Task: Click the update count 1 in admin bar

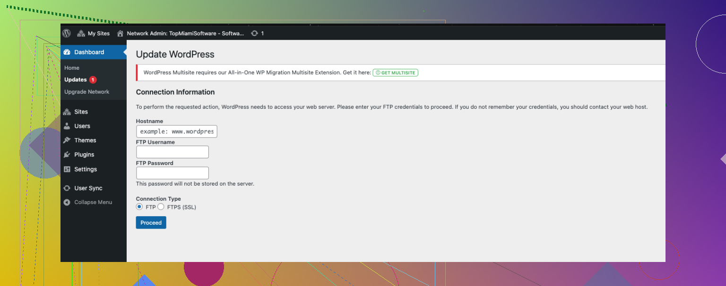Action: 262,33
